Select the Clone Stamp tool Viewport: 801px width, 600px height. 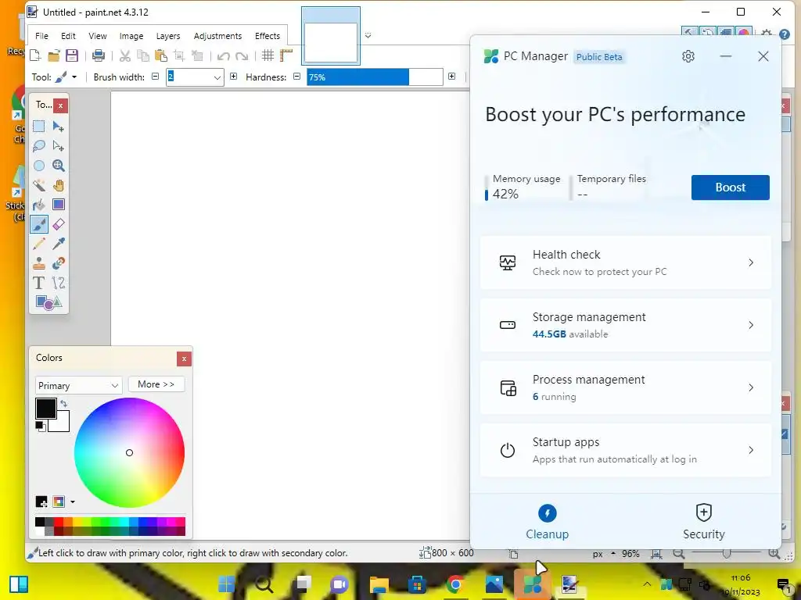pos(39,263)
